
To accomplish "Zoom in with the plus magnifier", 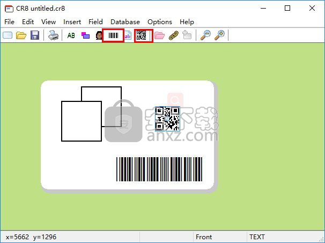I will click(219, 35).
